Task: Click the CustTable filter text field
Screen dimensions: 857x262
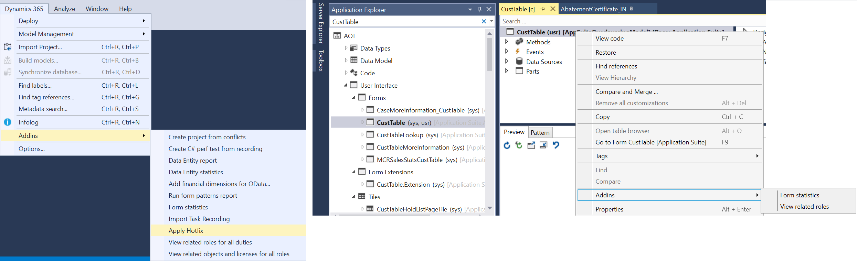Action: (405, 22)
